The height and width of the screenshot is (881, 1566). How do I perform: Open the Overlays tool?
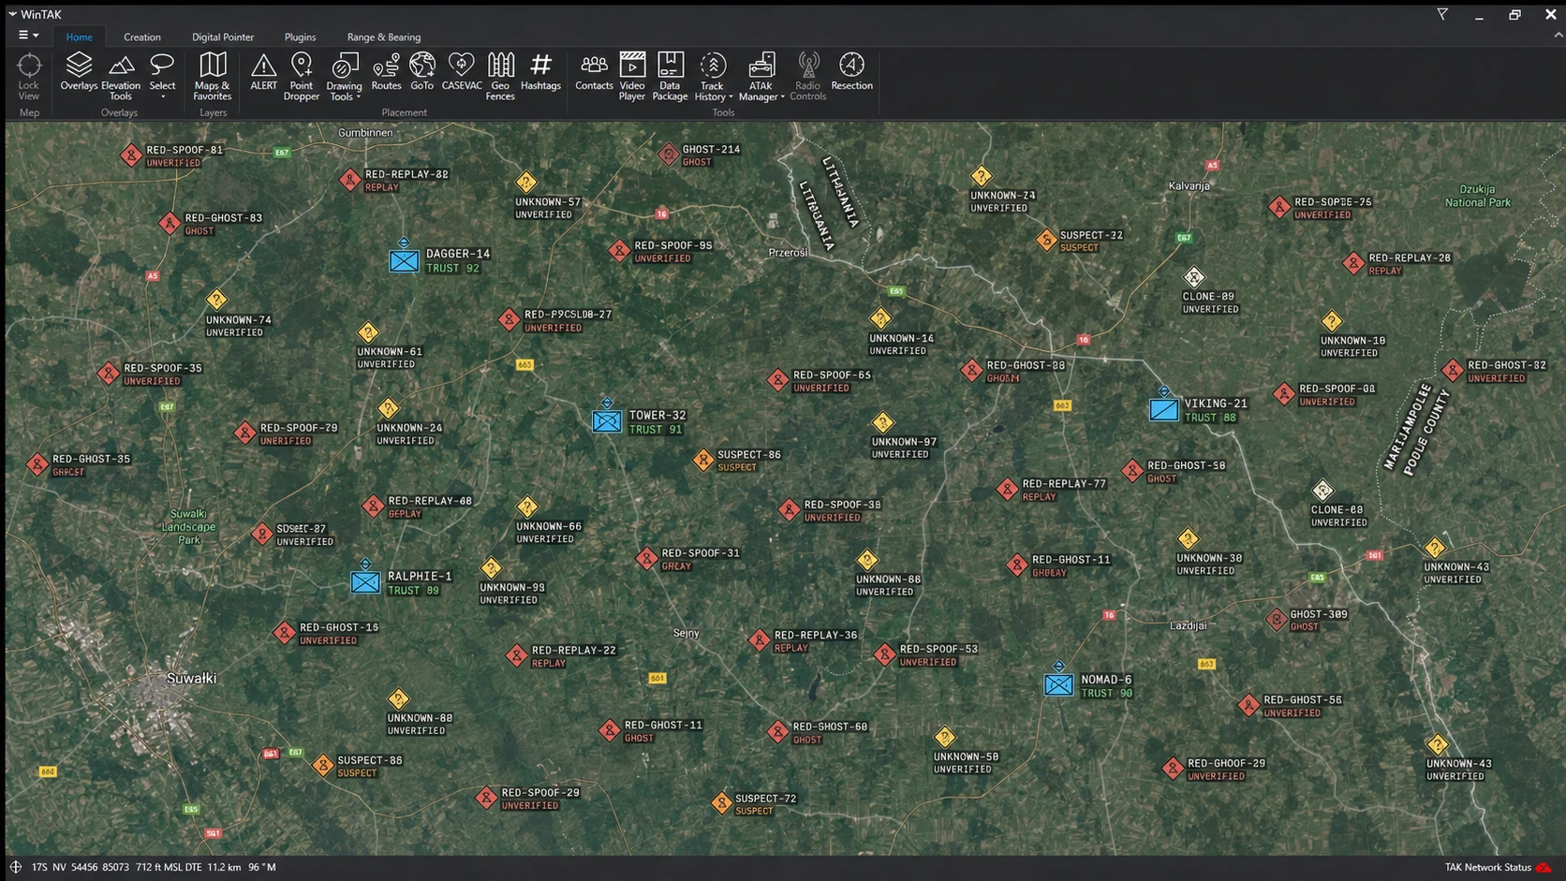[79, 72]
